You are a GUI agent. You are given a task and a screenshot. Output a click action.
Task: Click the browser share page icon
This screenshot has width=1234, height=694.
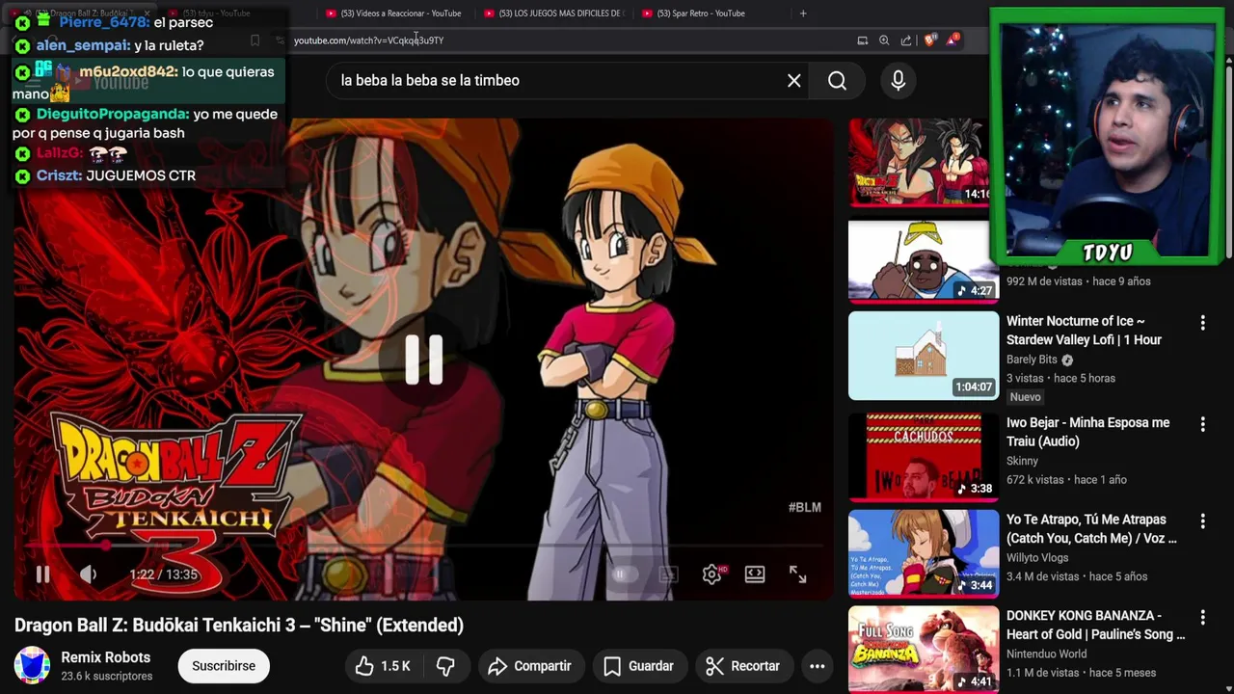coord(906,40)
